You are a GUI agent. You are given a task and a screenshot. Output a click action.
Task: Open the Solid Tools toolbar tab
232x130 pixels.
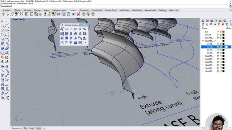click(x=124, y=10)
